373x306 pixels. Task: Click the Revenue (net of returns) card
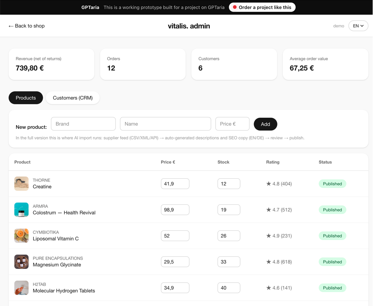pos(51,64)
